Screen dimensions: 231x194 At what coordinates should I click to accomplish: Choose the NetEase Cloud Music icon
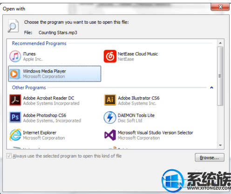coord(110,56)
